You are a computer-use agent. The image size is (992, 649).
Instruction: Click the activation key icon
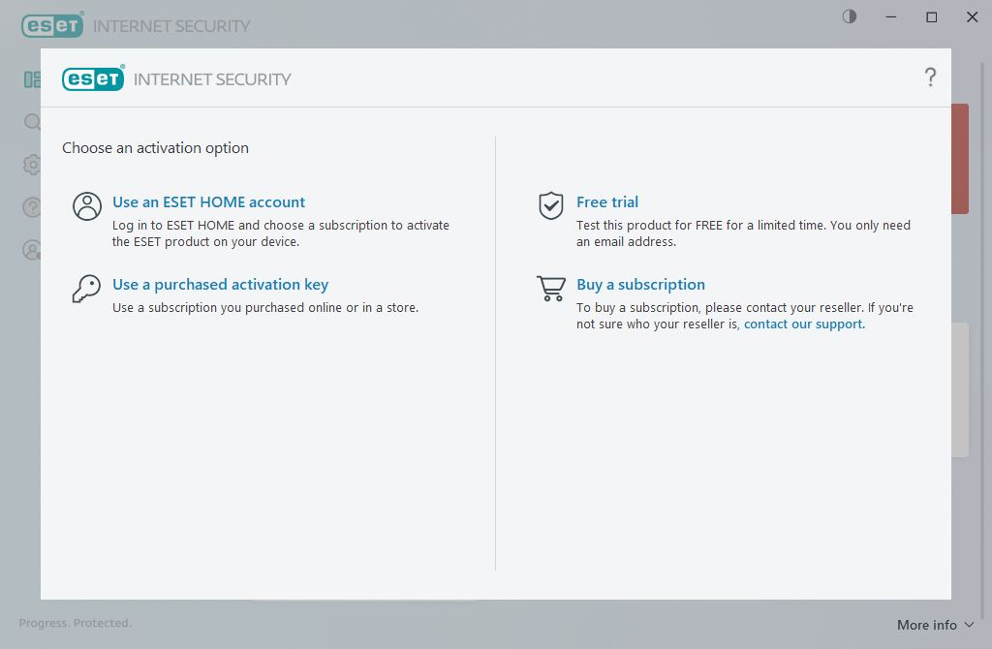pyautogui.click(x=86, y=289)
